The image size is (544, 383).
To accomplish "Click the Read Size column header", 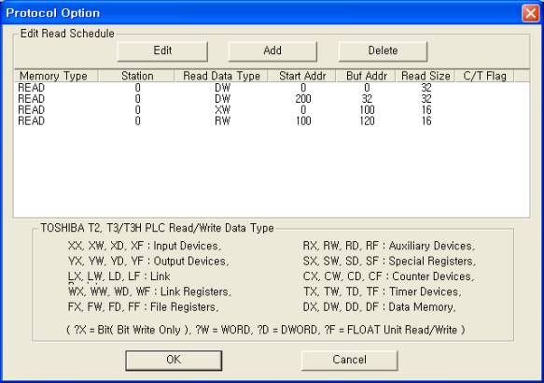I will 425,76.
